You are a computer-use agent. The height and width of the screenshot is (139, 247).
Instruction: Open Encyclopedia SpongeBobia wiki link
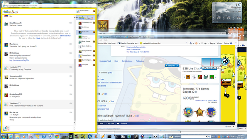136,47
